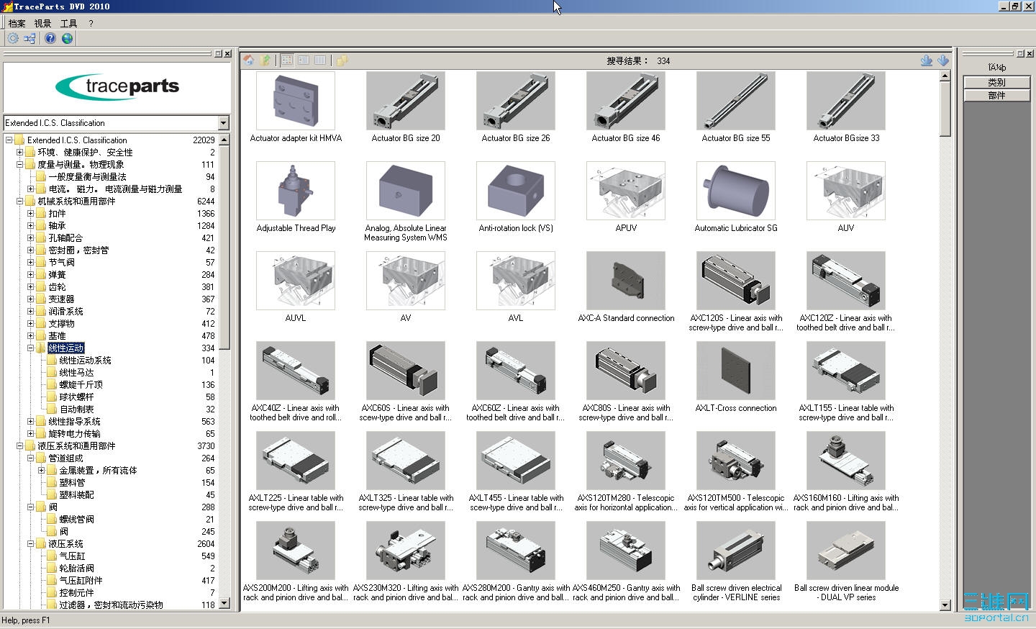1036x629 pixels.
Task: Collapse the 机械系统和通用部件 node
Action: pos(20,202)
